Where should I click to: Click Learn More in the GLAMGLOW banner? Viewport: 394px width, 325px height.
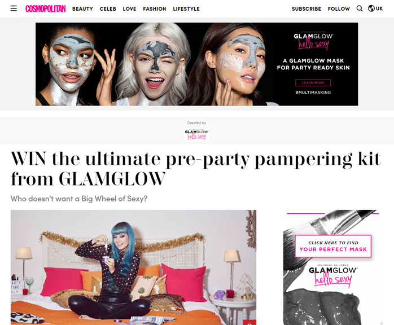coord(313,82)
